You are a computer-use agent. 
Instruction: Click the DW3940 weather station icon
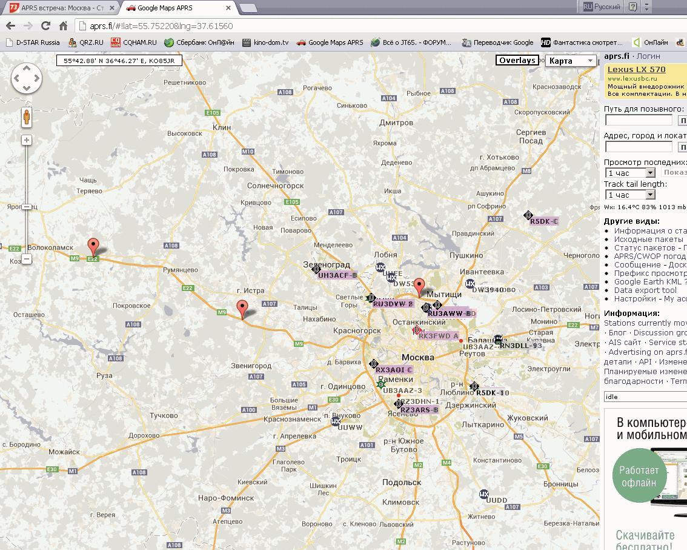470,283
